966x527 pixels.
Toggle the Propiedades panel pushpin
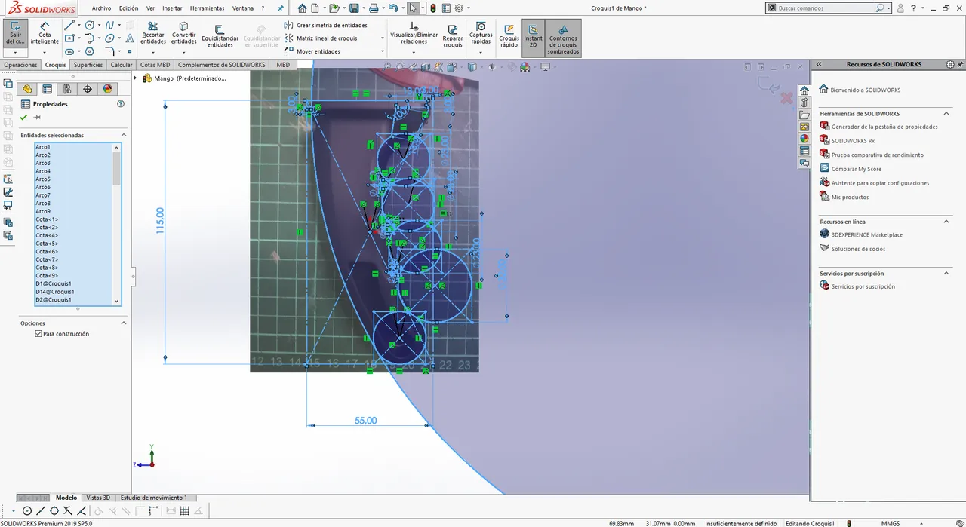tap(37, 118)
